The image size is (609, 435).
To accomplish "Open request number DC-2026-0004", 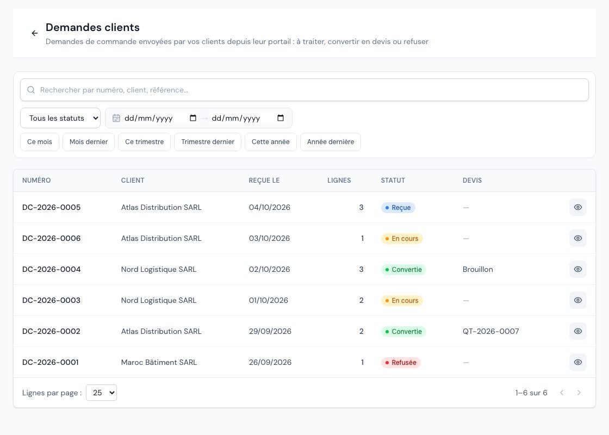I will tap(51, 269).
